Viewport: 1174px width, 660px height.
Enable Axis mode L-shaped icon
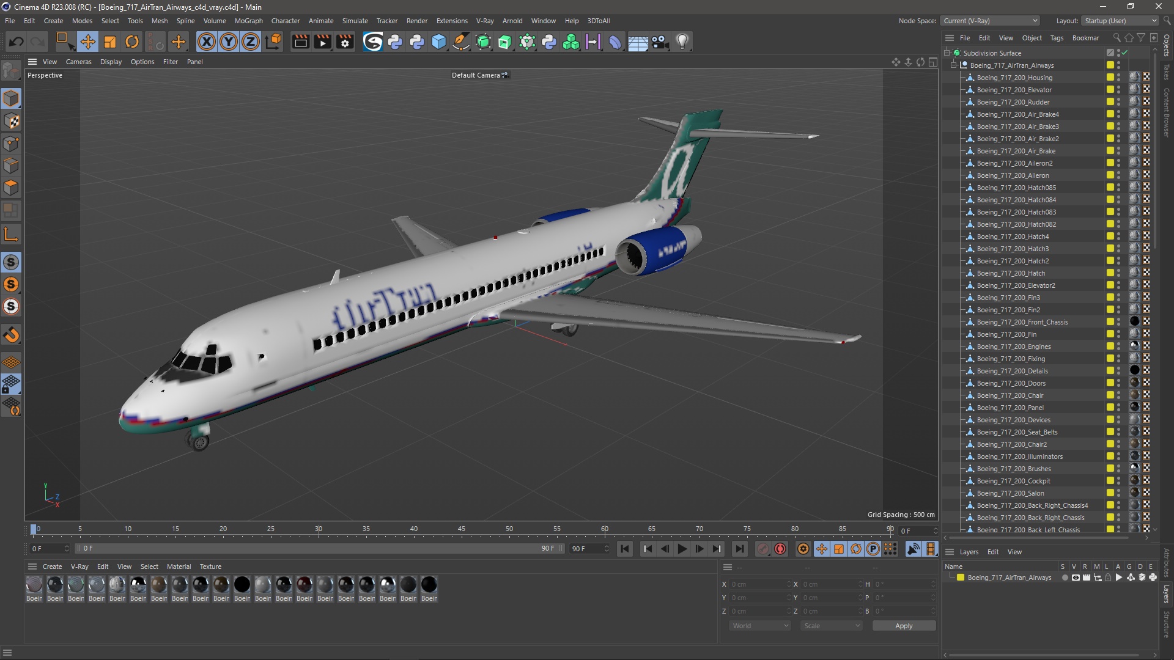tap(11, 234)
